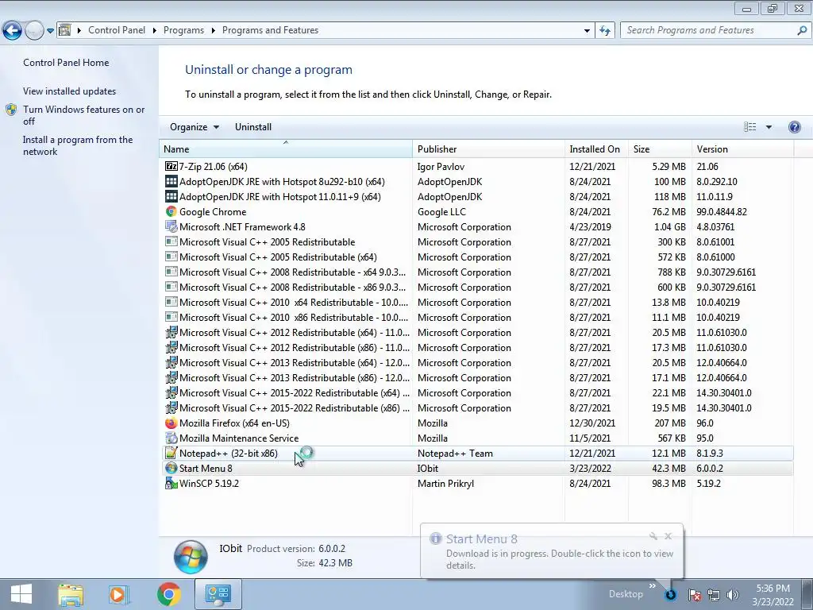Open the Organize dropdown menu
This screenshot has width=813, height=610.
195,127
